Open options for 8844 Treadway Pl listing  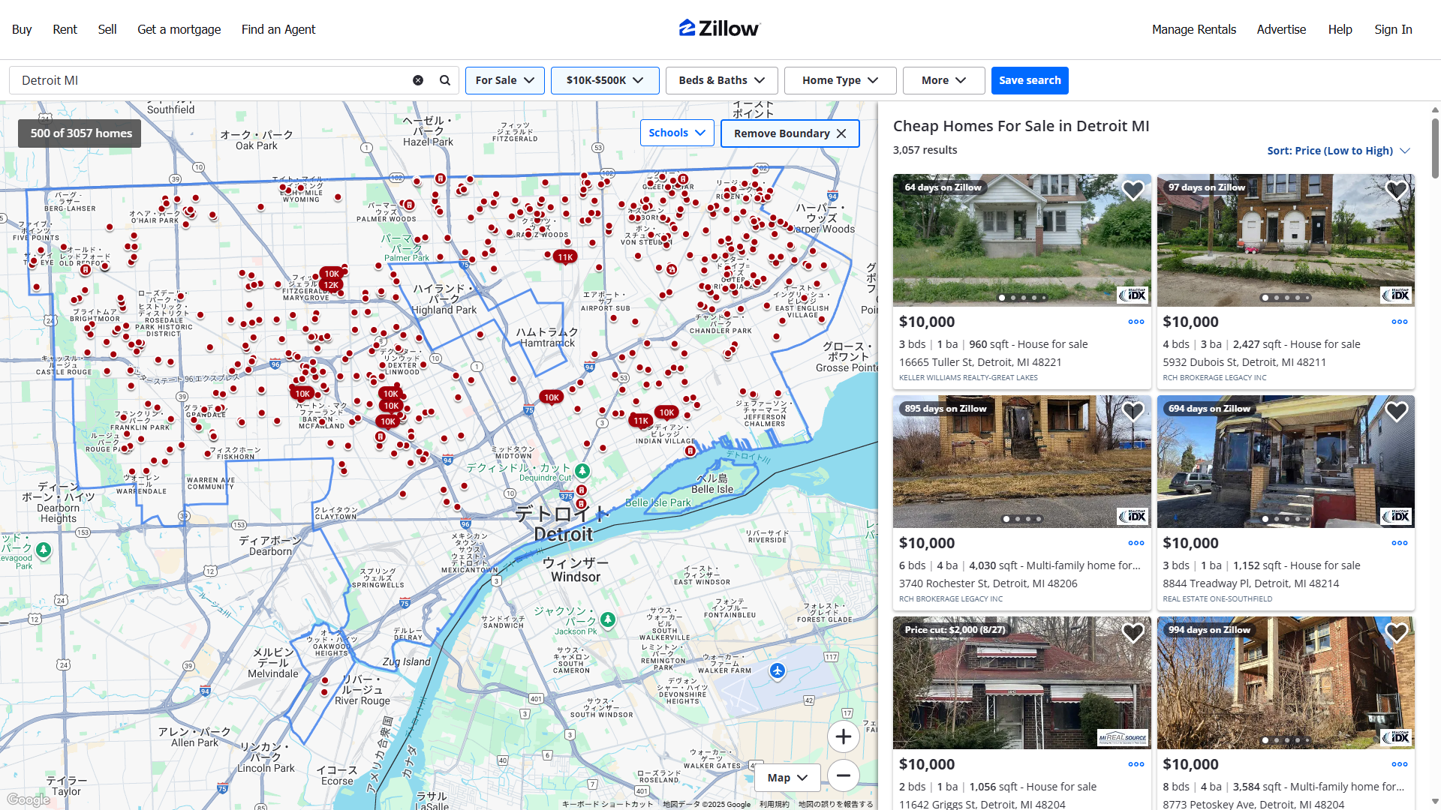1399,543
